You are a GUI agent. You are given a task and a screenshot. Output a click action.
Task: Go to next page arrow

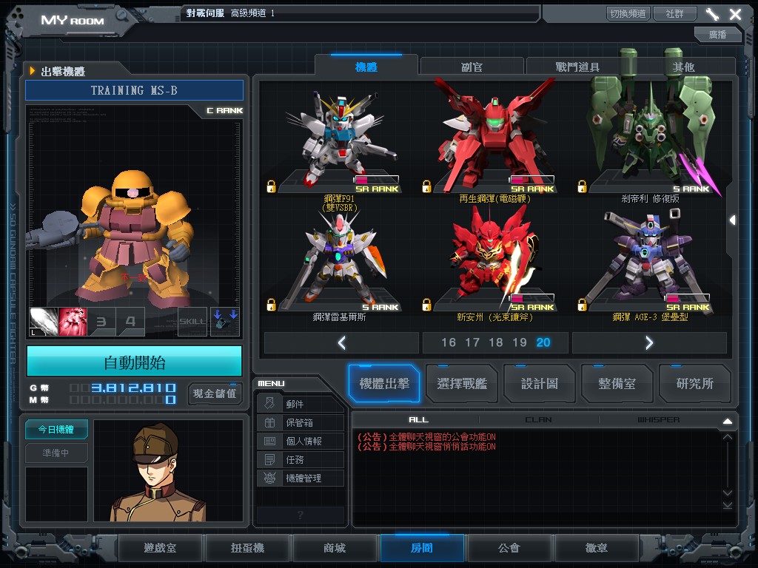(x=649, y=343)
